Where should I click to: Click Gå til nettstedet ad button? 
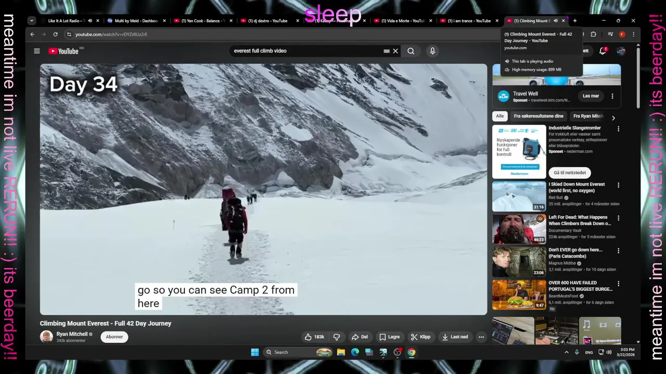click(x=570, y=172)
